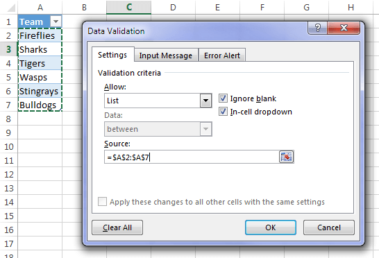Select row 8 header
Image resolution: width=379 pixels, height=258 pixels.
point(8,119)
